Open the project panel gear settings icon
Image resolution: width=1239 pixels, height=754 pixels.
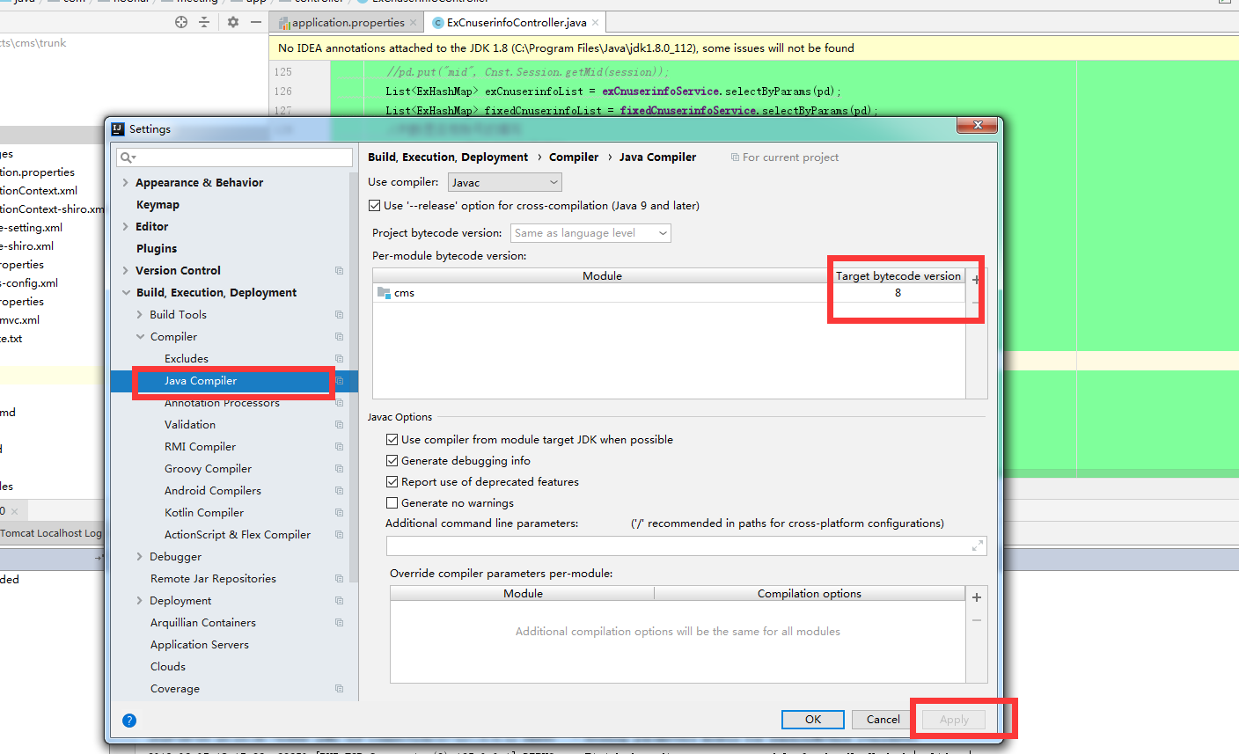click(233, 22)
